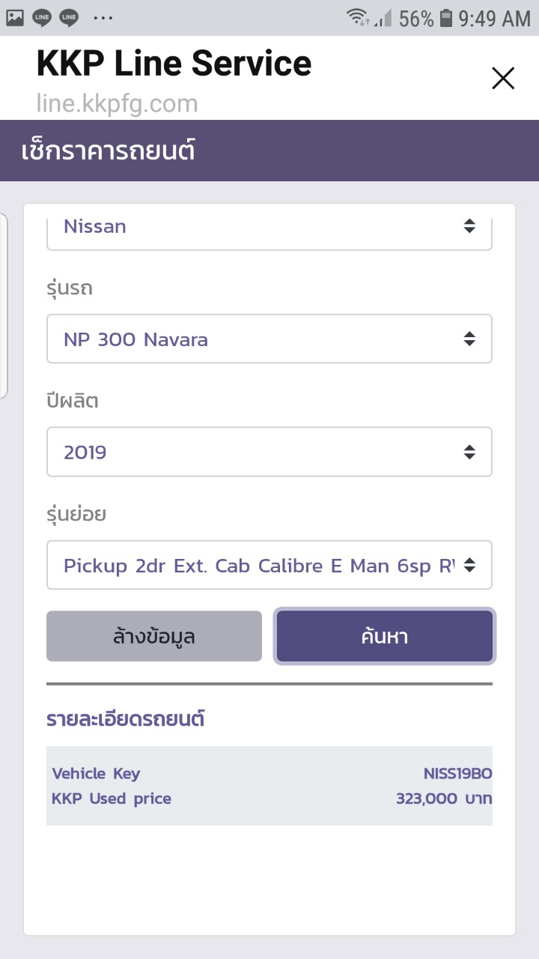Click the arrows on the Nissan selector
539x959 pixels.
click(x=469, y=226)
